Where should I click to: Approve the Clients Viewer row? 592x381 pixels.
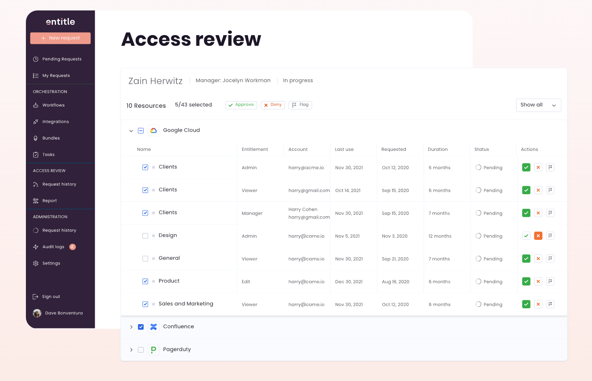pos(526,190)
